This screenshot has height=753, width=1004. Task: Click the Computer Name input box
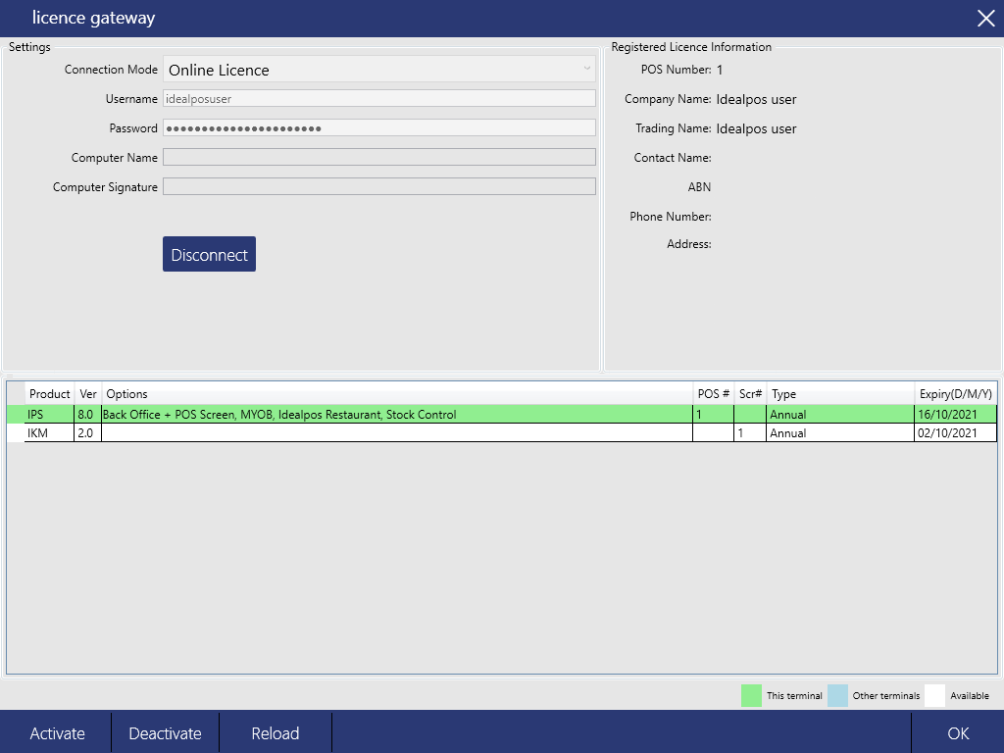click(x=378, y=157)
